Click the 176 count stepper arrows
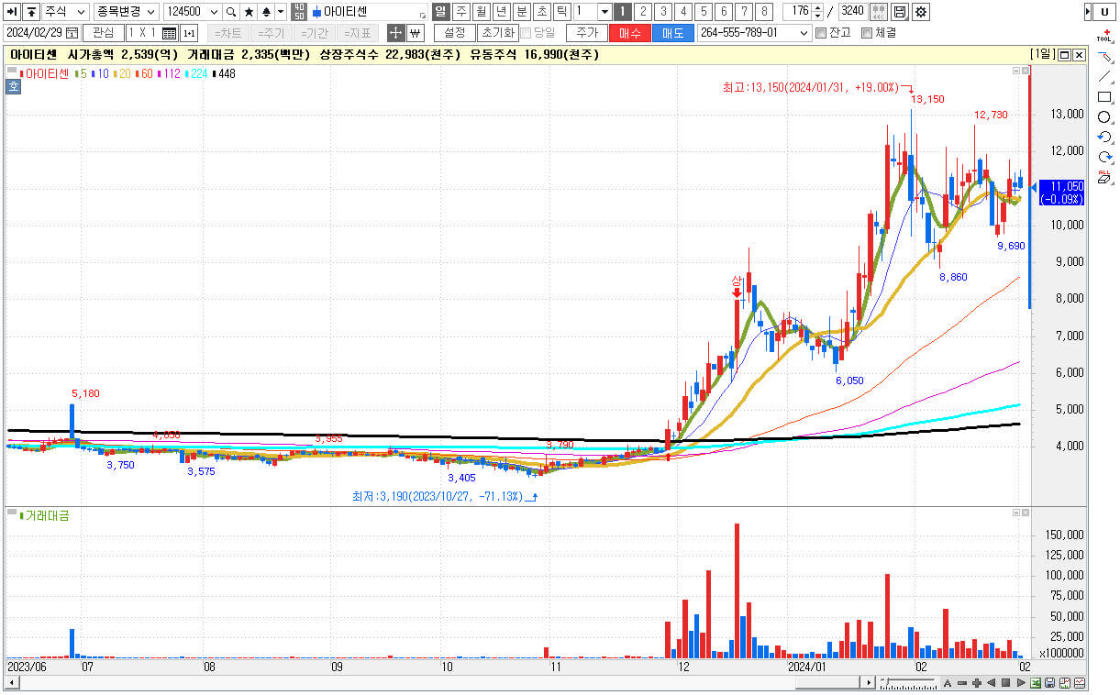Screen dimensions: 1120x695 pyautogui.click(x=817, y=12)
